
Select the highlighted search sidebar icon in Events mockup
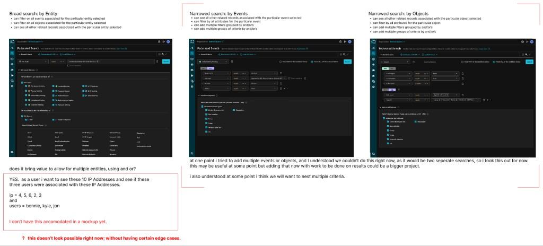[x=192, y=54]
